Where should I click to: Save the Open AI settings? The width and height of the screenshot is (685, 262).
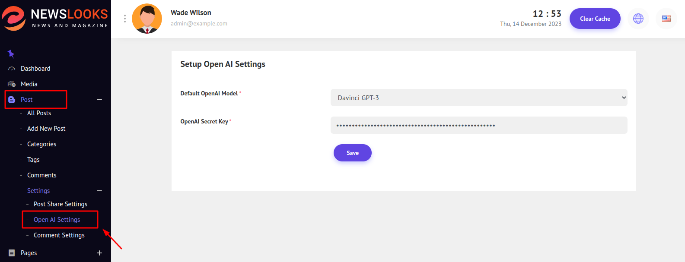coord(352,153)
